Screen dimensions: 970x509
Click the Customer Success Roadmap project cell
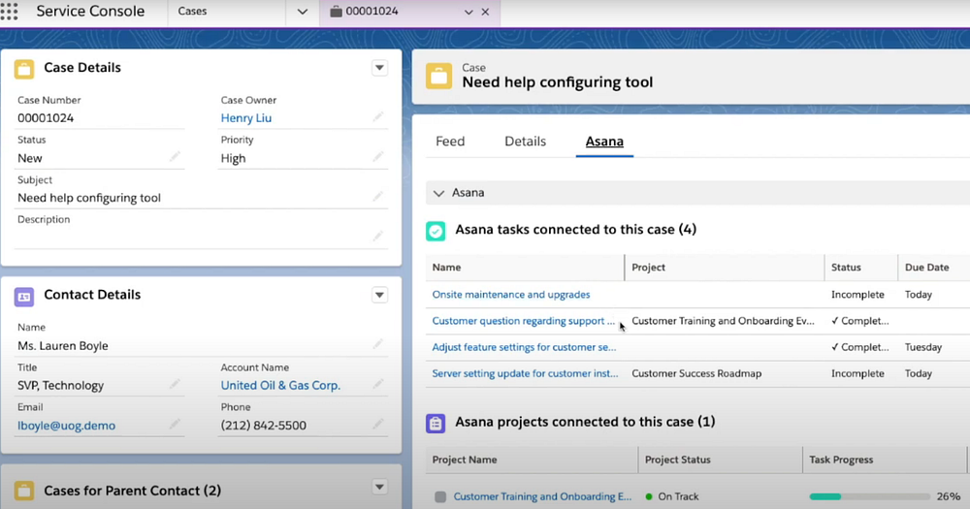tap(696, 373)
